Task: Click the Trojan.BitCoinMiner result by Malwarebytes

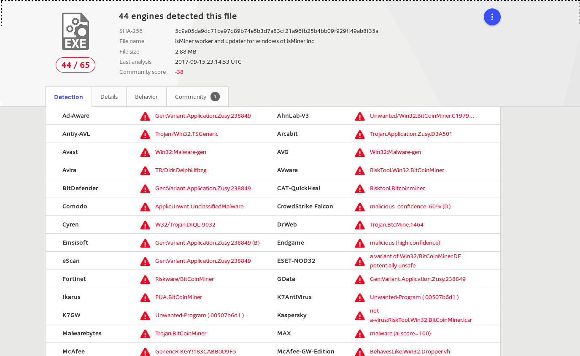Action: [x=181, y=333]
